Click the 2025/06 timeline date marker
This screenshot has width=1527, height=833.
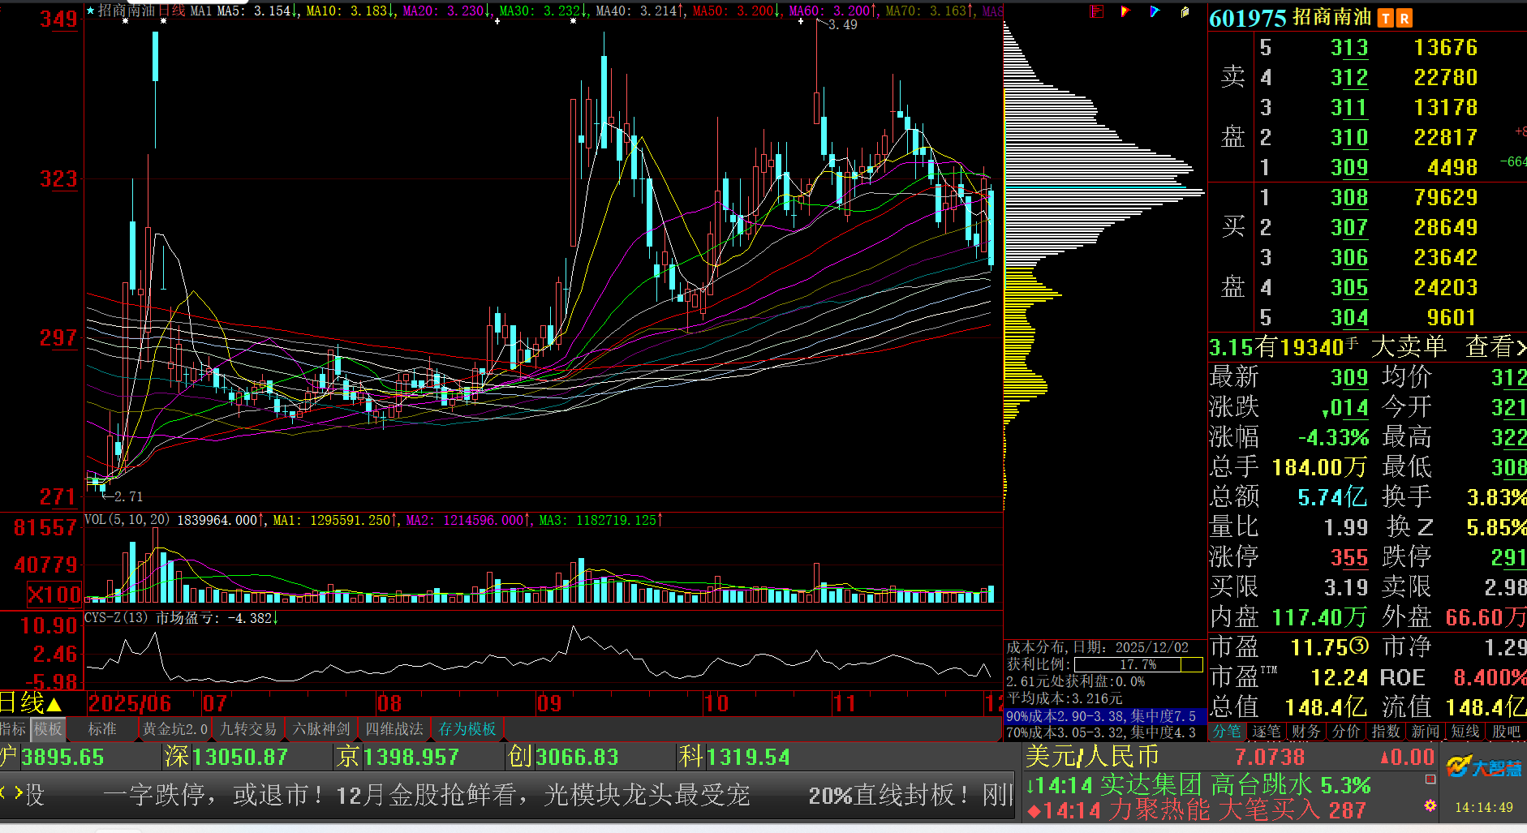[129, 703]
